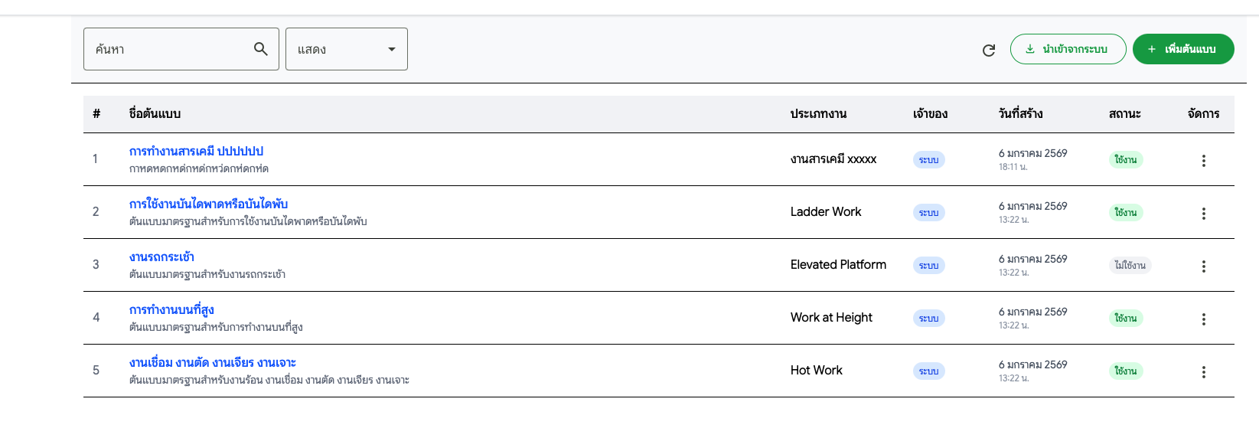Click the green เพิ่มต้นแบบ add button
The width and height of the screenshot is (1259, 425).
[x=1182, y=49]
